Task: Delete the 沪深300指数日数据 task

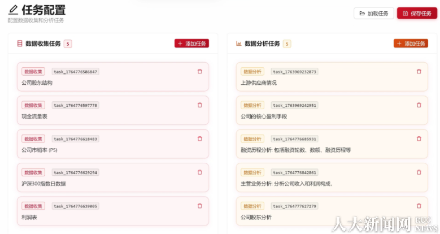Action: [x=199, y=172]
